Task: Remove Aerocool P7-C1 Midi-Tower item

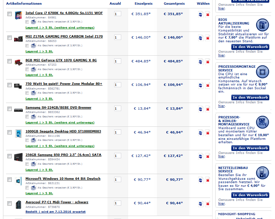Action: [208, 204]
